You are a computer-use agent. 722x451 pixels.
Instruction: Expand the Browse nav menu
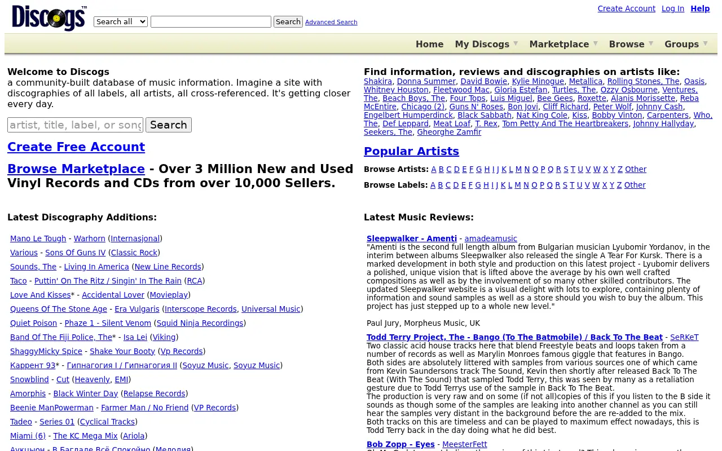pyautogui.click(x=631, y=44)
